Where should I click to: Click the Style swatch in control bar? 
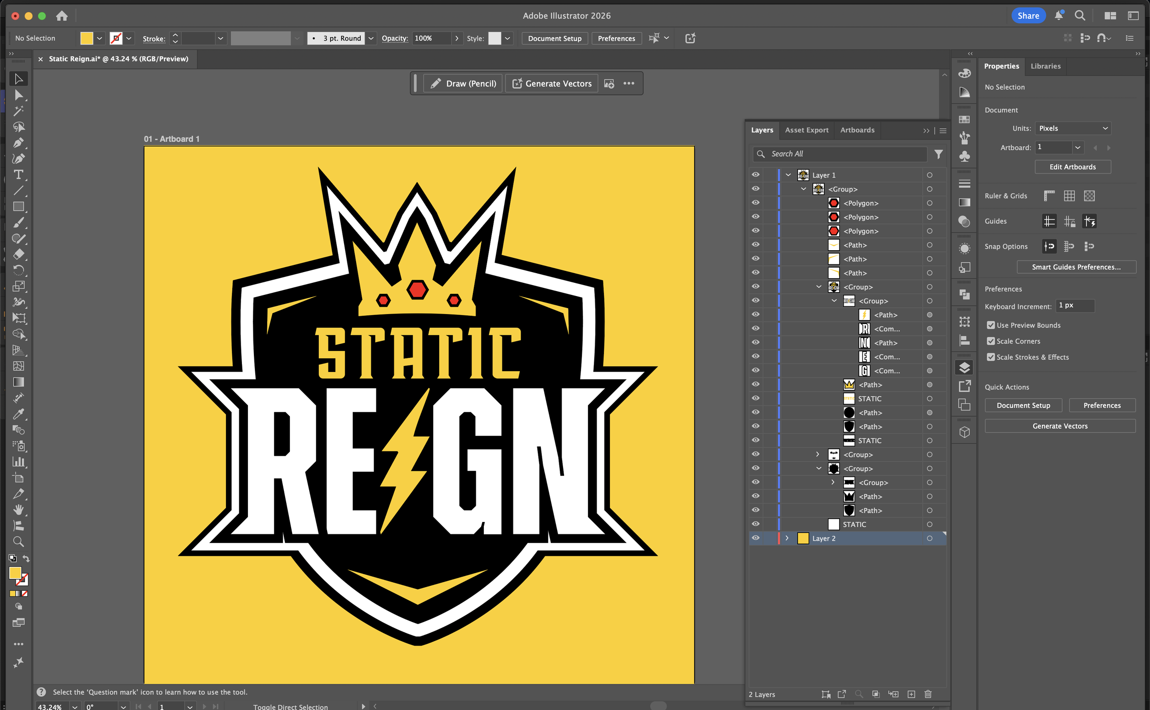point(494,39)
